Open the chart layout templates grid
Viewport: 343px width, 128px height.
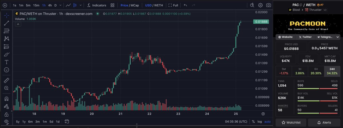pyautogui.click(x=113, y=5)
